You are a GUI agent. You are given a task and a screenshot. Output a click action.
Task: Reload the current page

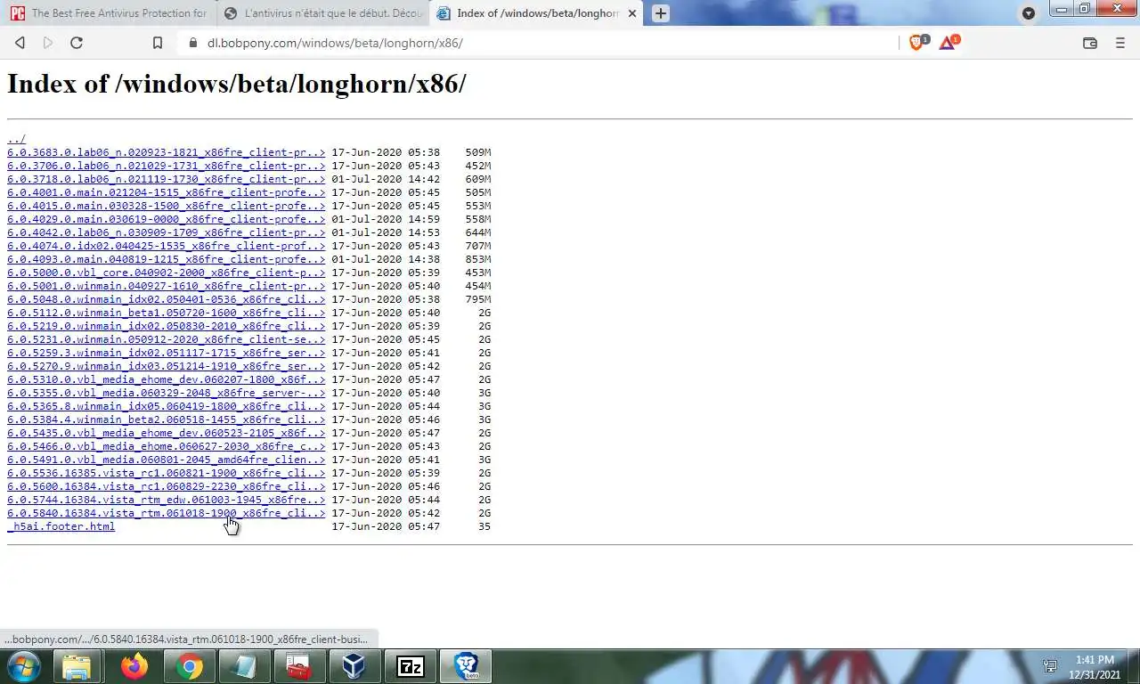(77, 43)
